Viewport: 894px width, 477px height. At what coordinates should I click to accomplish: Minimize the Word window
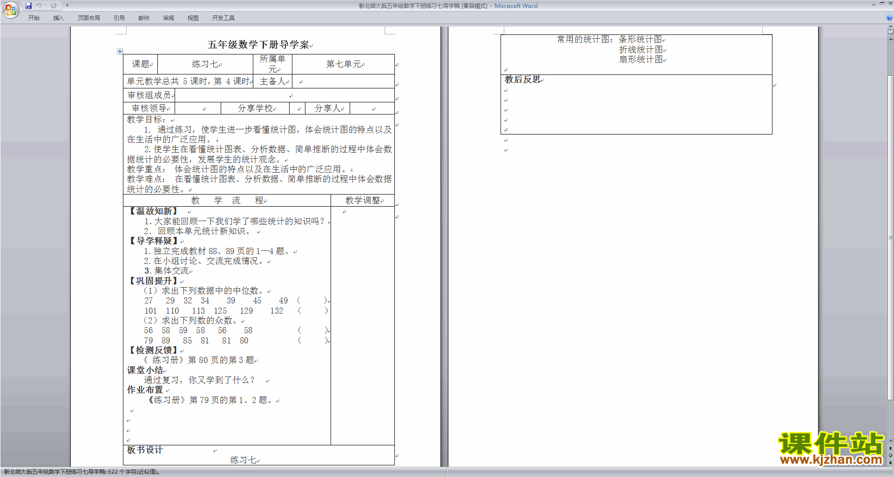pyautogui.click(x=874, y=4)
